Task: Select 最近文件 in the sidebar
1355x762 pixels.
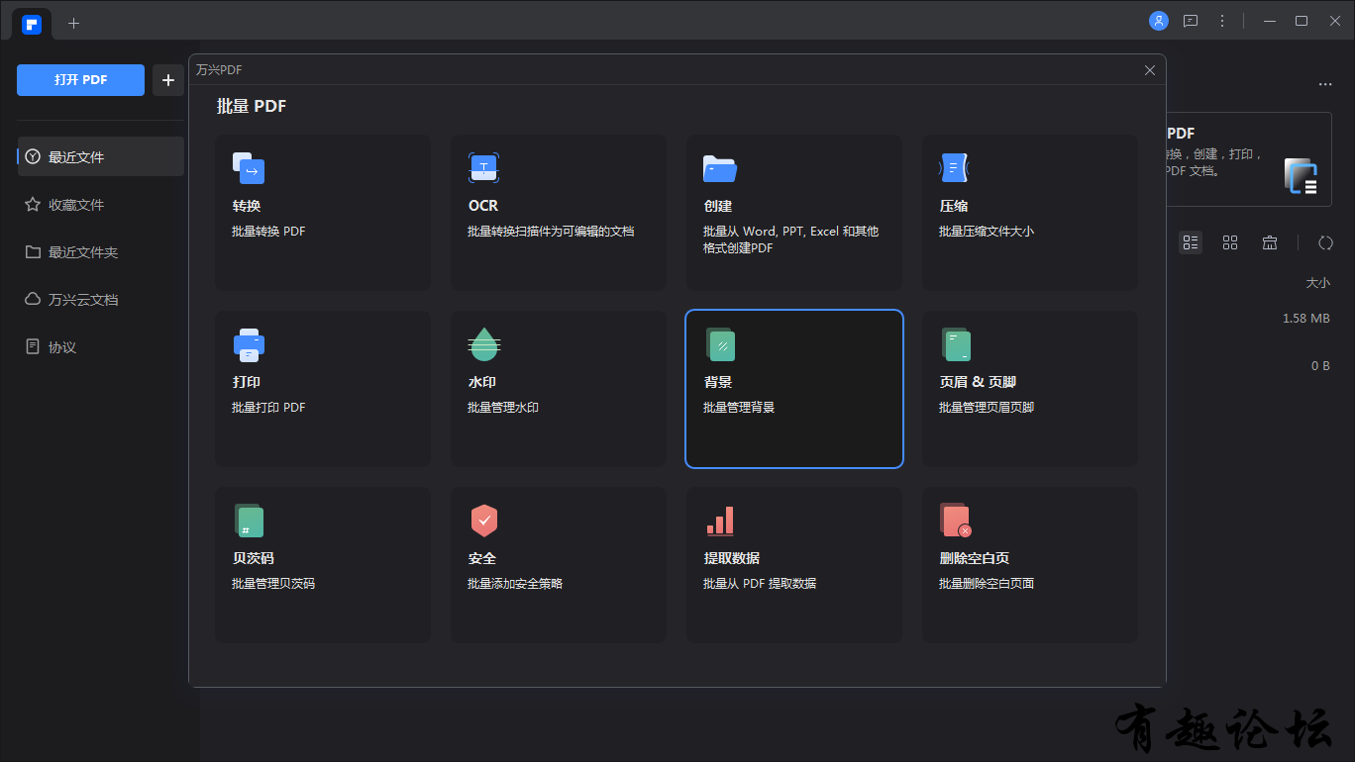Action: click(101, 156)
